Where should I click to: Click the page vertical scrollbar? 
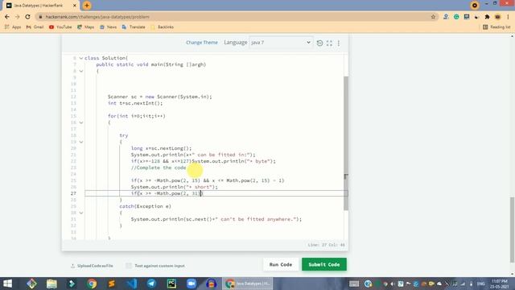click(513, 230)
